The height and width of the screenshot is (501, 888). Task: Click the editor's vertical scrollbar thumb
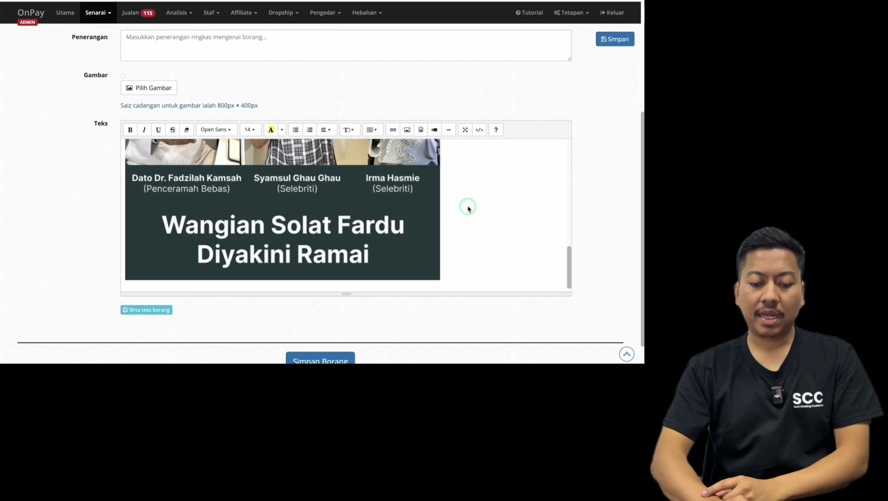(x=569, y=267)
